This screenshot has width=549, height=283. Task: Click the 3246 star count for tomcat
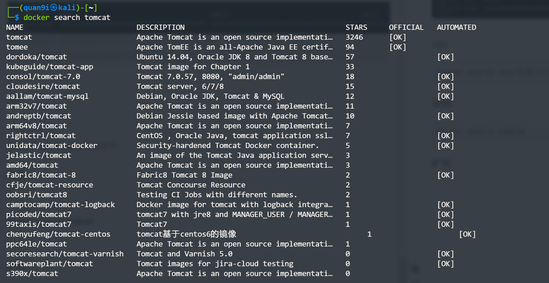tap(354, 37)
